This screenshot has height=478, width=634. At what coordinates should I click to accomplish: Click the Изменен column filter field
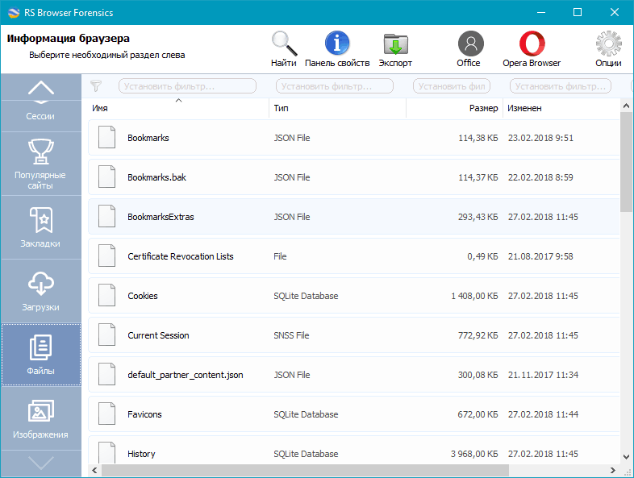[561, 86]
